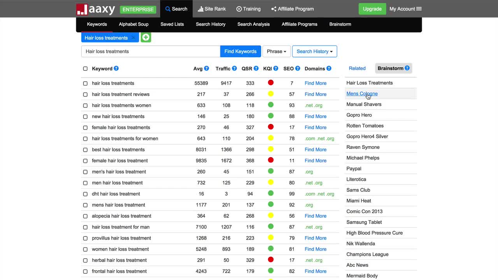Click keyword 'women hair loss treatment'
498x280 pixels.
click(120, 249)
